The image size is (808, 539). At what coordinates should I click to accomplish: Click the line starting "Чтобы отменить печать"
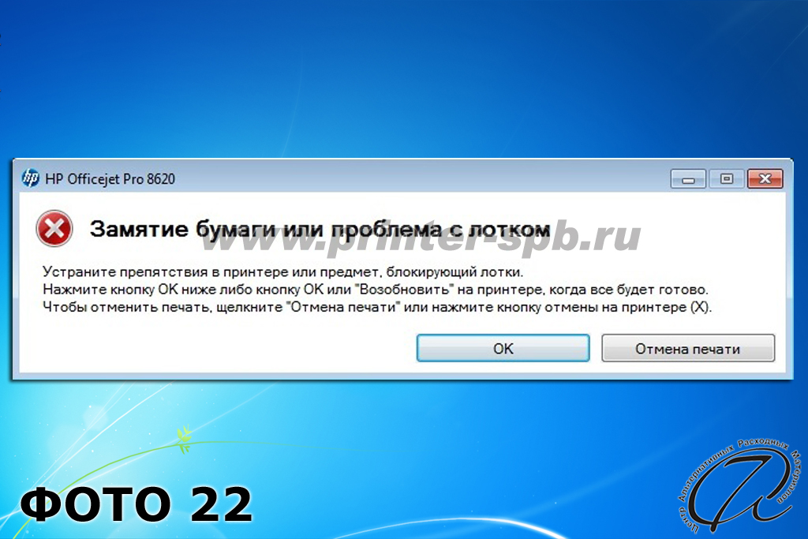coord(377,307)
